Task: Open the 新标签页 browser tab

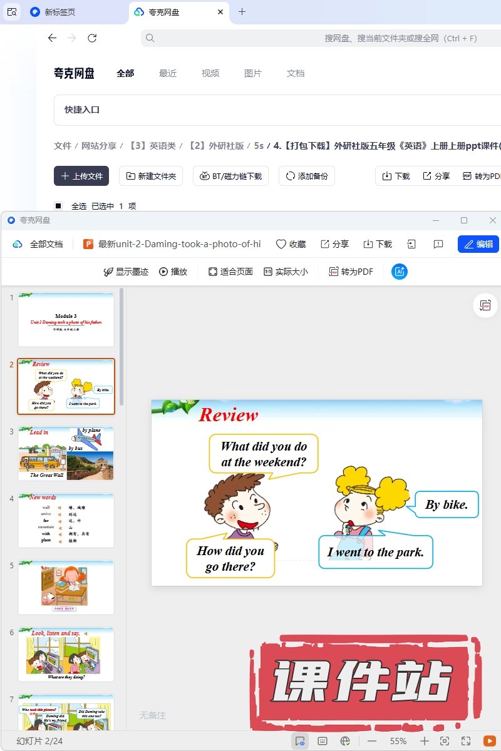Action: click(60, 12)
